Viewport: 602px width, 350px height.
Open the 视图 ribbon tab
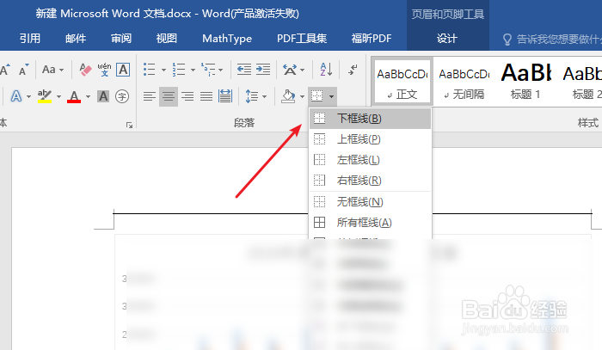(x=167, y=39)
